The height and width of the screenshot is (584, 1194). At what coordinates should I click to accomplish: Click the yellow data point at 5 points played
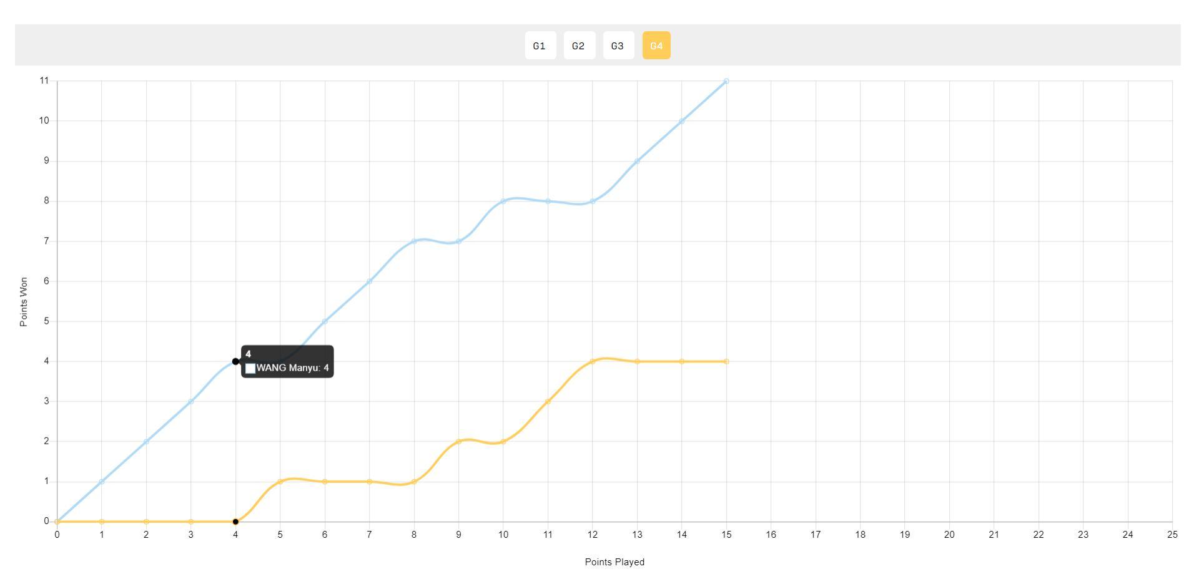pos(280,482)
